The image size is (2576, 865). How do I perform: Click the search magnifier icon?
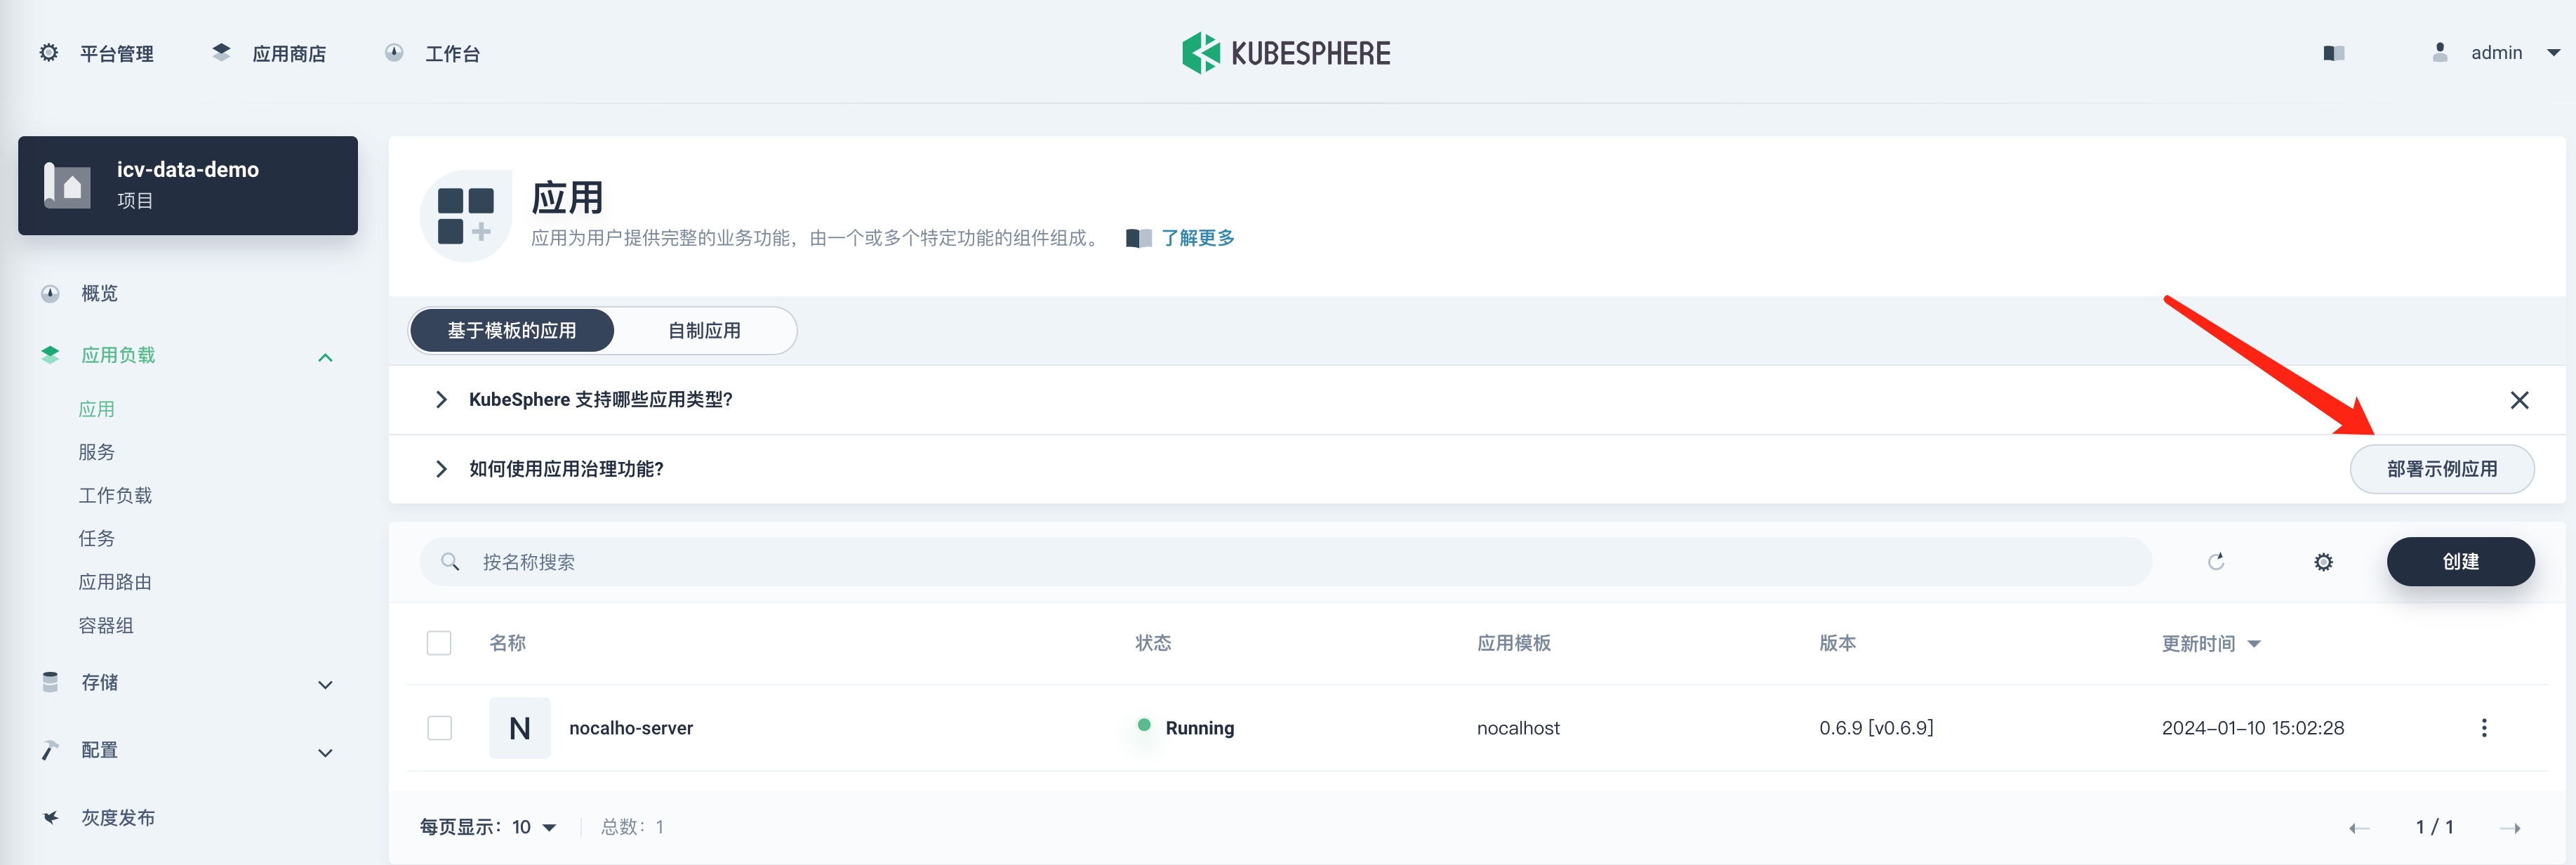point(450,562)
